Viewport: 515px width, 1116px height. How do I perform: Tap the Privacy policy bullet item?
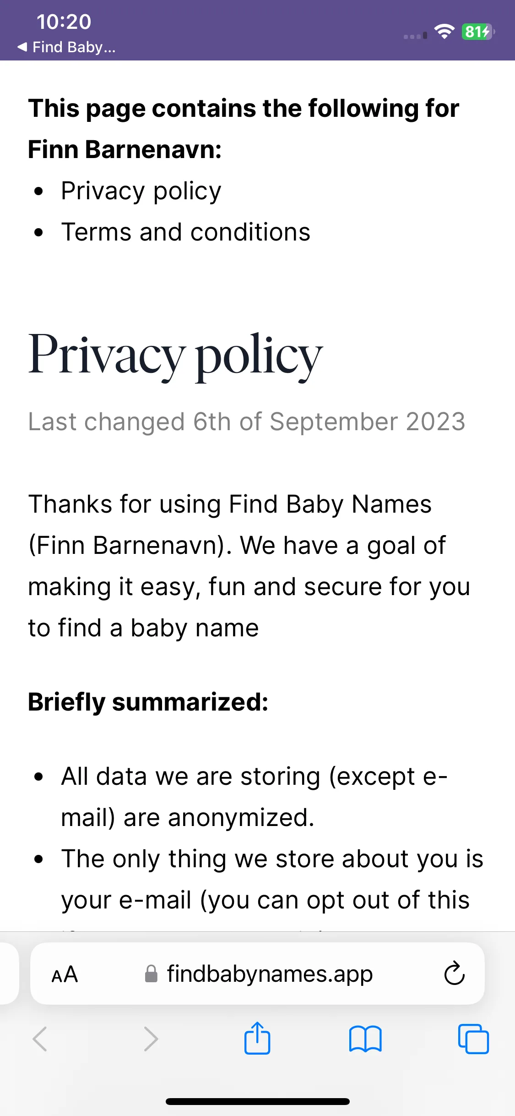pos(141,191)
